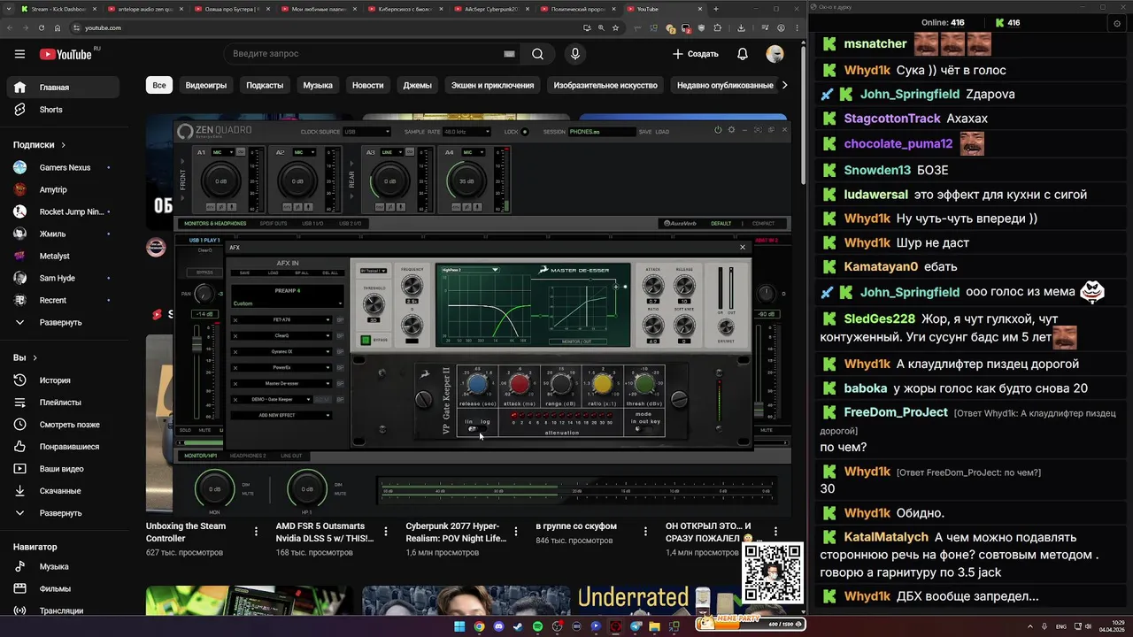The height and width of the screenshot is (637, 1133).
Task: Toggle Master De-esser green BYPASS button
Action: tap(366, 340)
